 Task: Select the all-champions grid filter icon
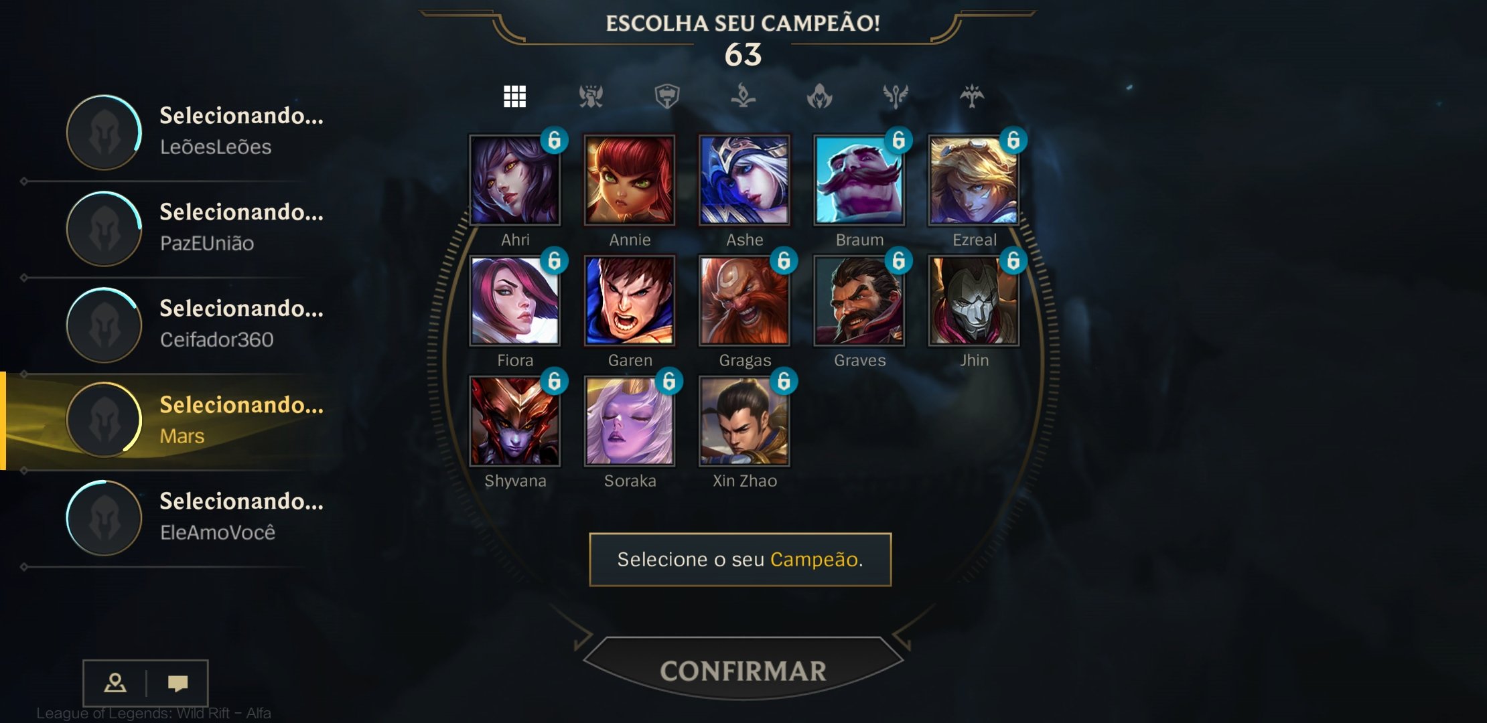[x=514, y=96]
